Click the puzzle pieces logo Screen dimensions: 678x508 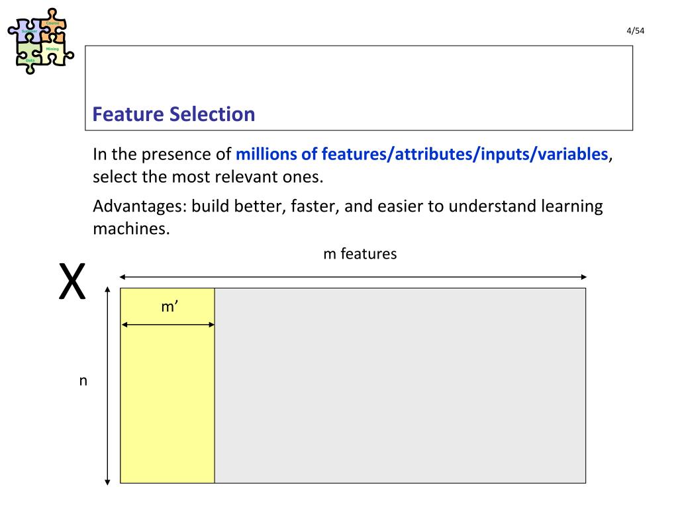tap(40, 41)
